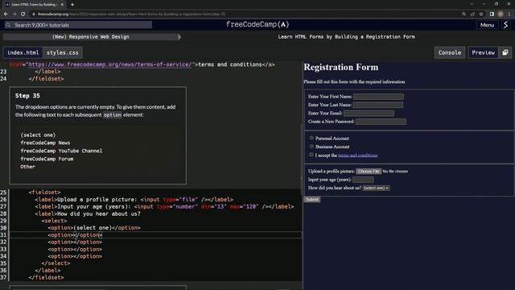This screenshot has width=515, height=290.
Task: Click the Registration Form heading in preview
Action: coord(341,67)
